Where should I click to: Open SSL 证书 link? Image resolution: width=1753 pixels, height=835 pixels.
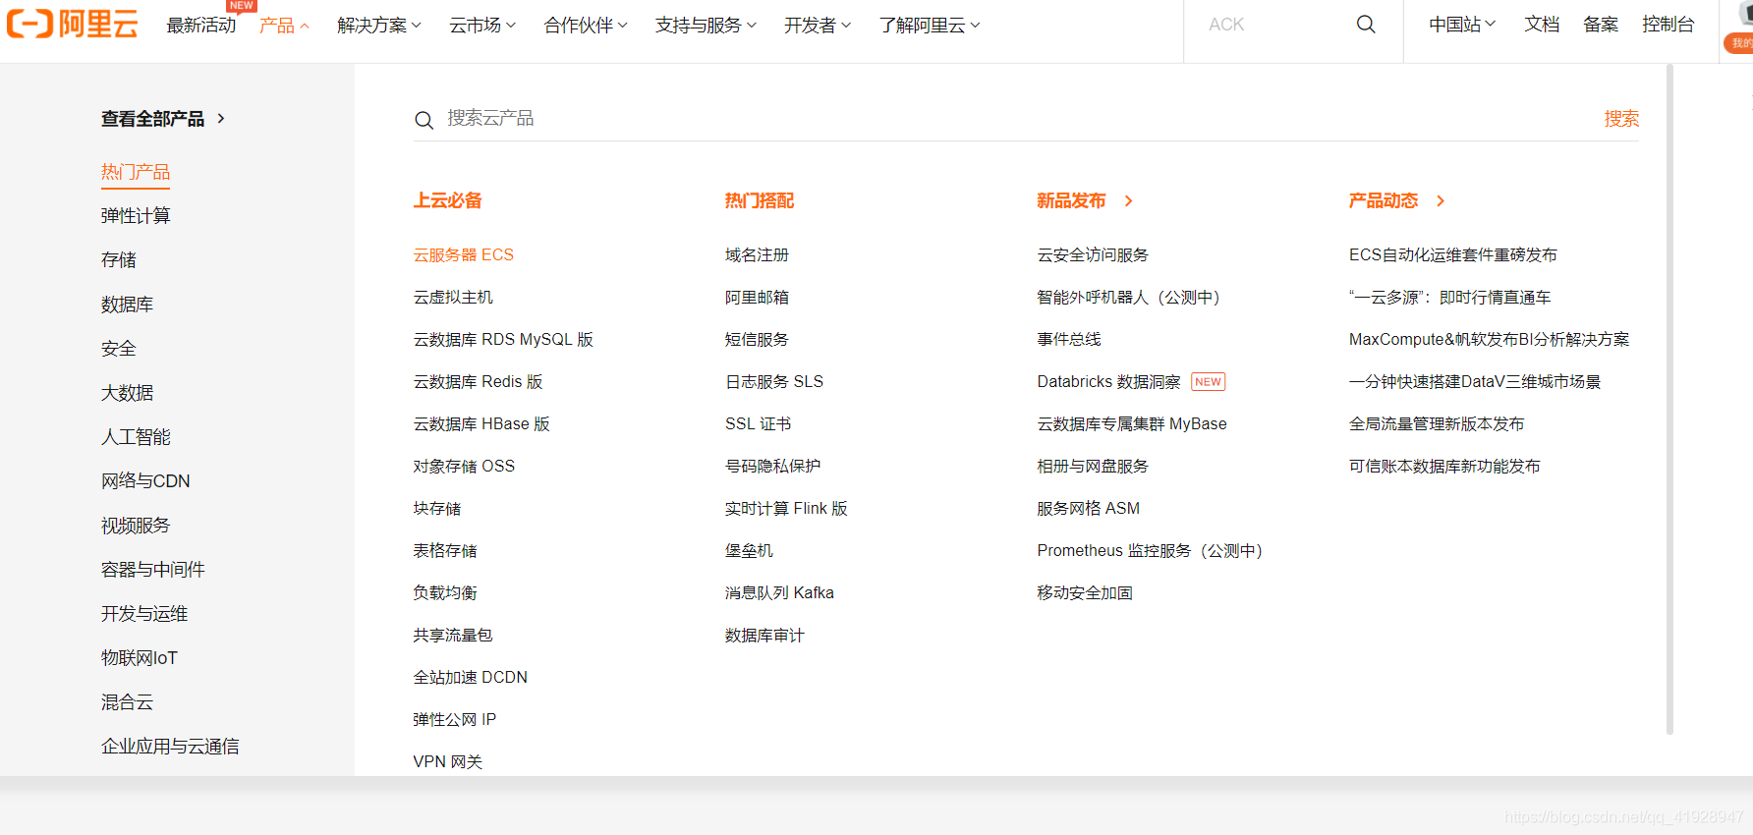pyautogui.click(x=758, y=424)
